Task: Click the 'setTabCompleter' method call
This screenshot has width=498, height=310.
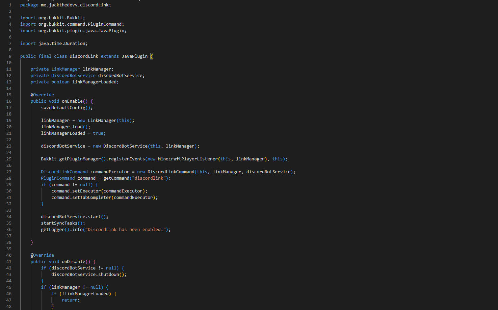Action: pyautogui.click(x=91, y=198)
